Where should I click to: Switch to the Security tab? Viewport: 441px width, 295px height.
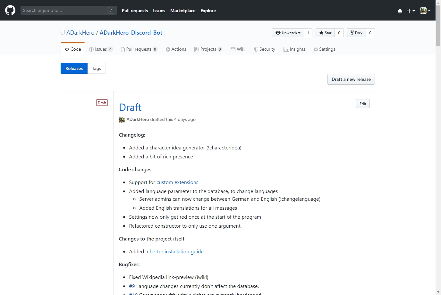(x=264, y=49)
